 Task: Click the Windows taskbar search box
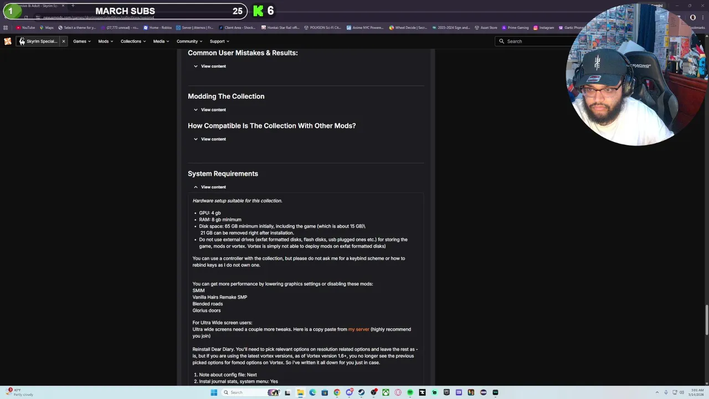click(x=251, y=392)
